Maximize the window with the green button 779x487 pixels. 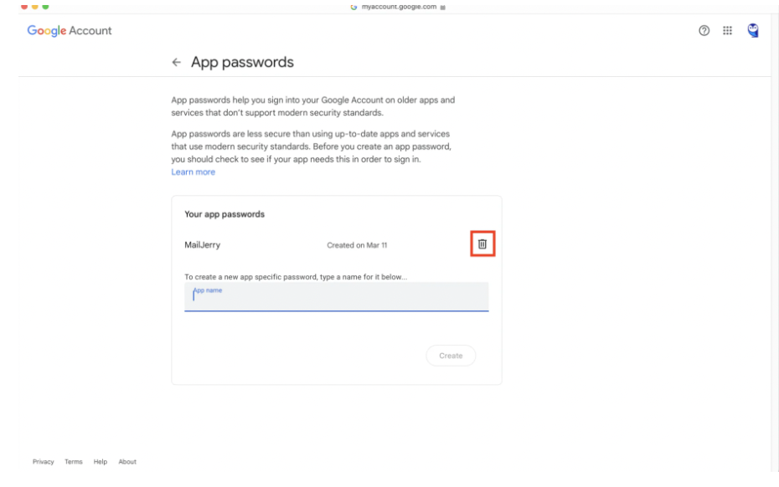46,7
